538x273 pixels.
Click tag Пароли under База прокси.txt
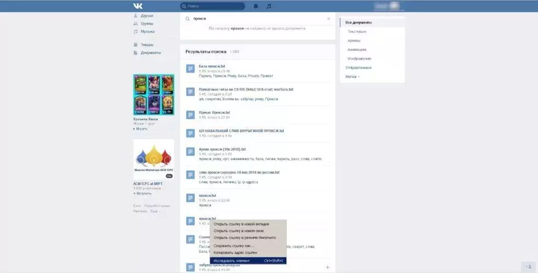point(205,76)
